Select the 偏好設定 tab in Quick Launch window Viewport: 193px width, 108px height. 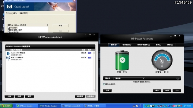tap(24, 13)
